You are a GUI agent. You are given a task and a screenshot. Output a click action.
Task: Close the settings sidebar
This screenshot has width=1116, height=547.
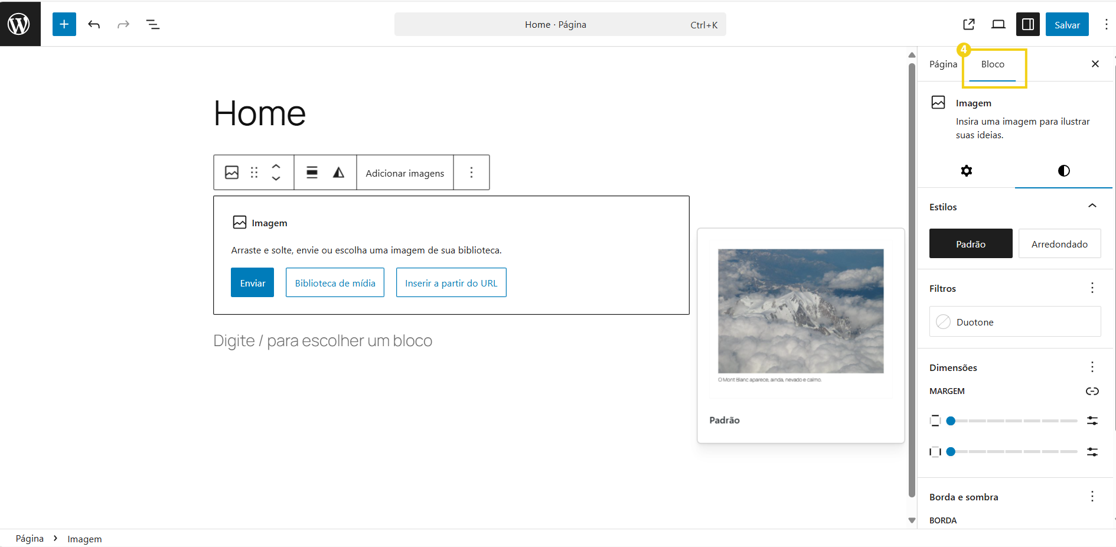pos(1095,64)
